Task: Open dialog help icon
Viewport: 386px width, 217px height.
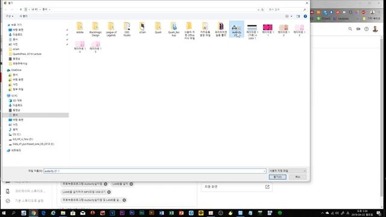Action: coord(305,16)
